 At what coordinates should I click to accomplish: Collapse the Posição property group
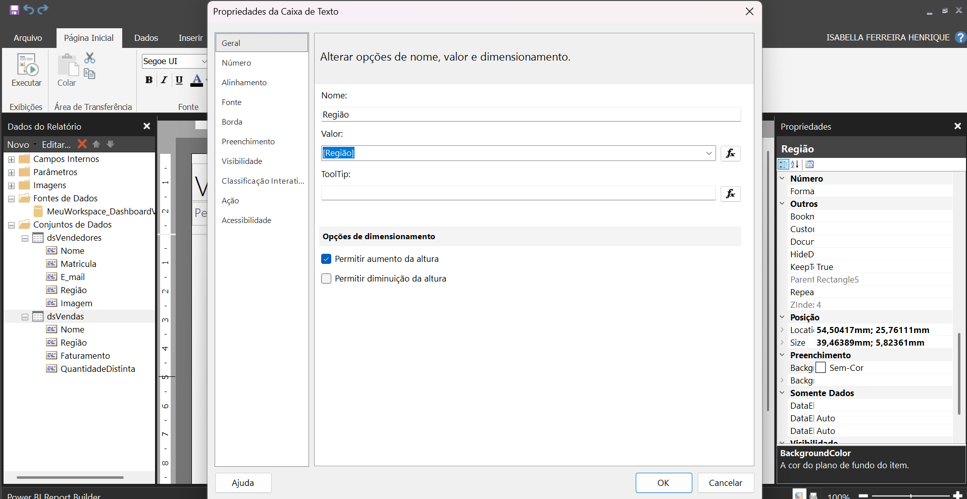coord(782,317)
